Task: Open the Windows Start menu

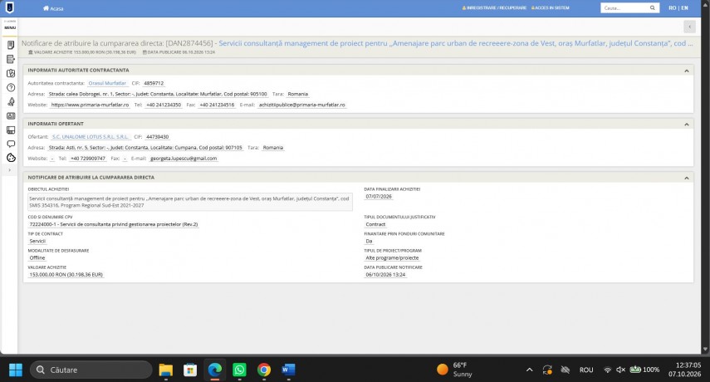Action: click(x=16, y=370)
